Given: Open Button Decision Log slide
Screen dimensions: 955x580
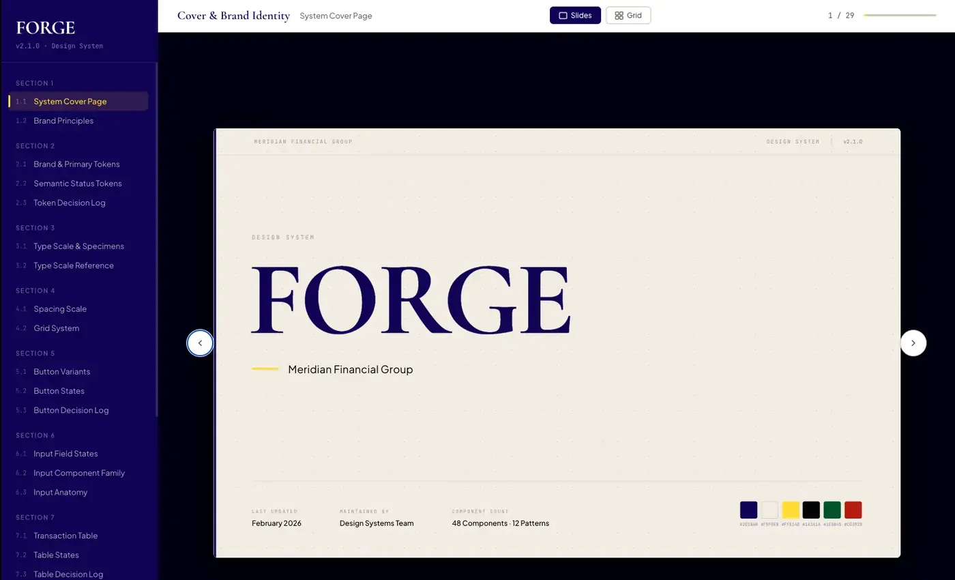Looking at the screenshot, I should pos(78,409).
